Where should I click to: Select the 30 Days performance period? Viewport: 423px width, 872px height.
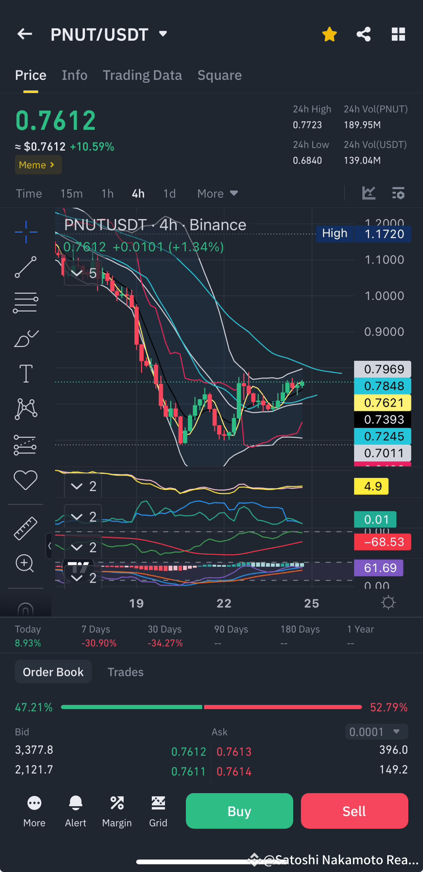click(165, 636)
